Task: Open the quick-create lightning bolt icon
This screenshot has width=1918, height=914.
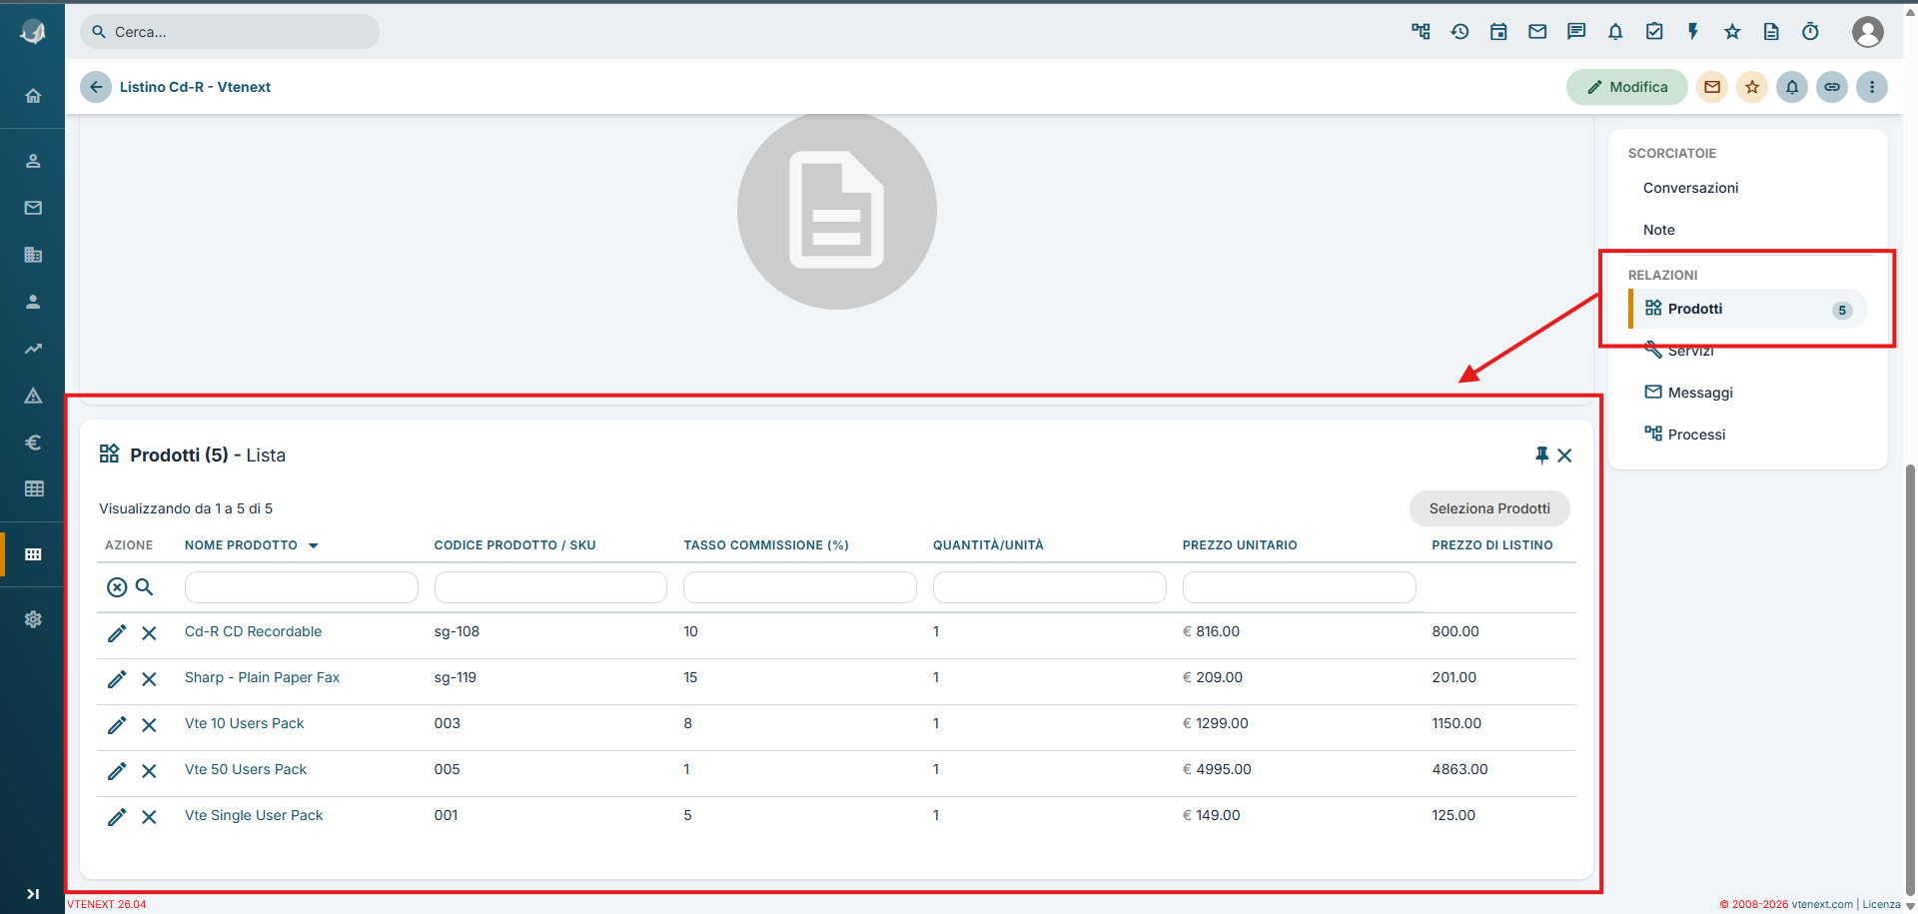Action: click(1693, 32)
